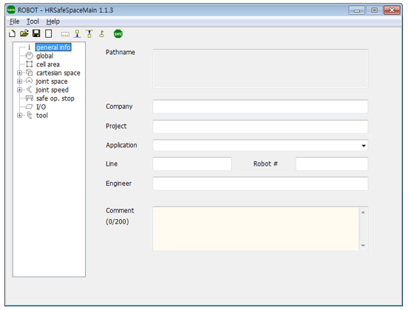408x310 pixels.
Task: Expand the tool tree node
Action: pyautogui.click(x=19, y=115)
